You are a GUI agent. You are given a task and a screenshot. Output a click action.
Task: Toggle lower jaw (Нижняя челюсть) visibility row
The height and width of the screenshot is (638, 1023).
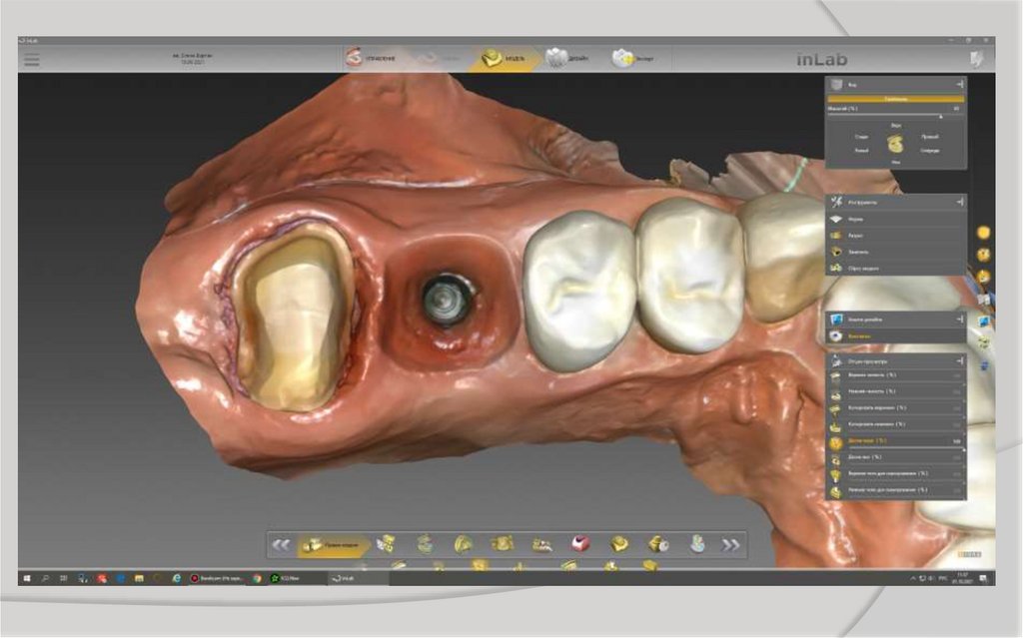click(896, 392)
